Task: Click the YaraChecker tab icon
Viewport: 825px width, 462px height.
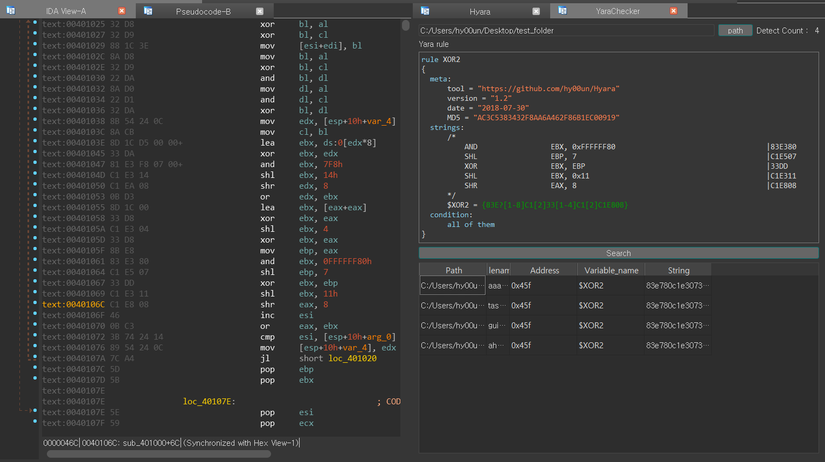Action: 563,11
